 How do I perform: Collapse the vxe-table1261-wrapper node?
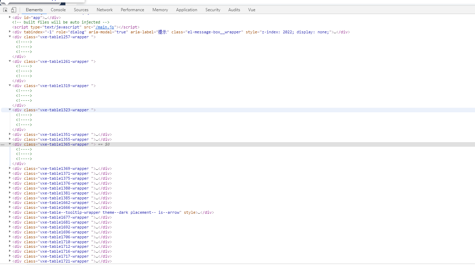pyautogui.click(x=10, y=61)
